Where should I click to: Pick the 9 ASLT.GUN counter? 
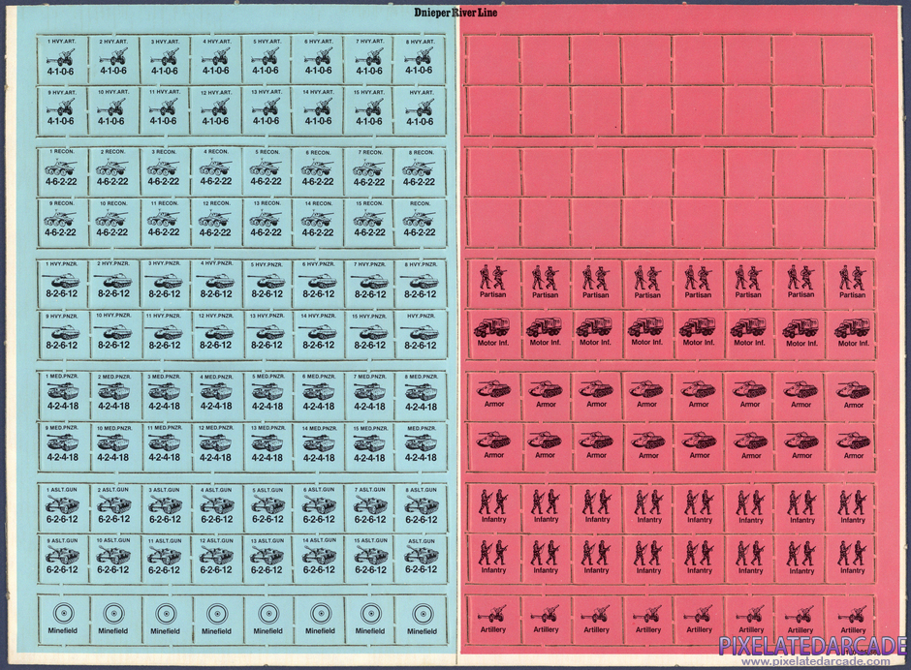[x=62, y=559]
